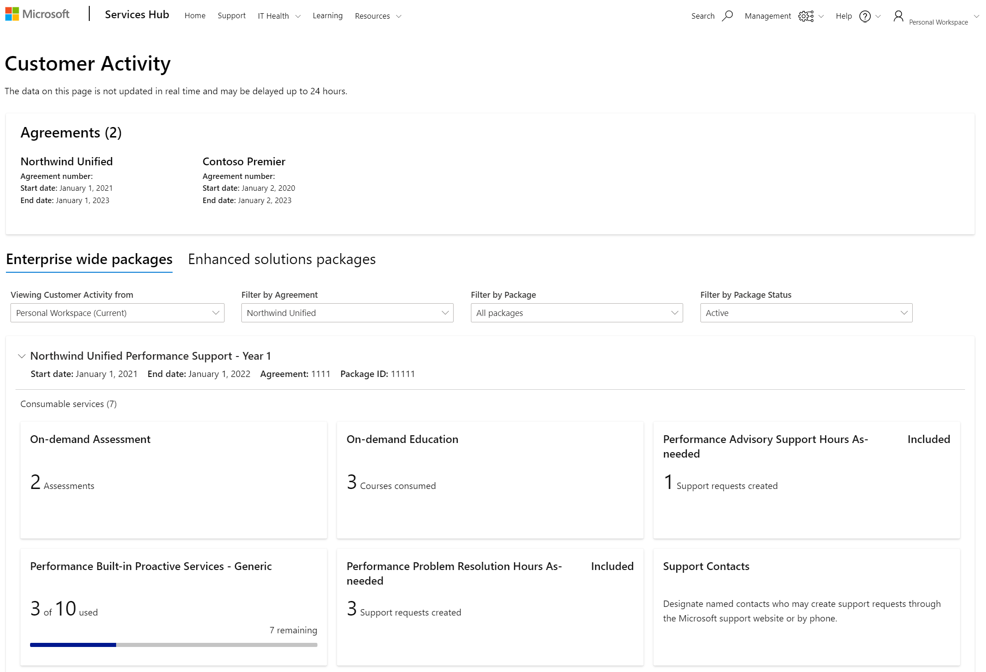Open the Filter by Package Status dropdown
This screenshot has width=986, height=672.
806,312
